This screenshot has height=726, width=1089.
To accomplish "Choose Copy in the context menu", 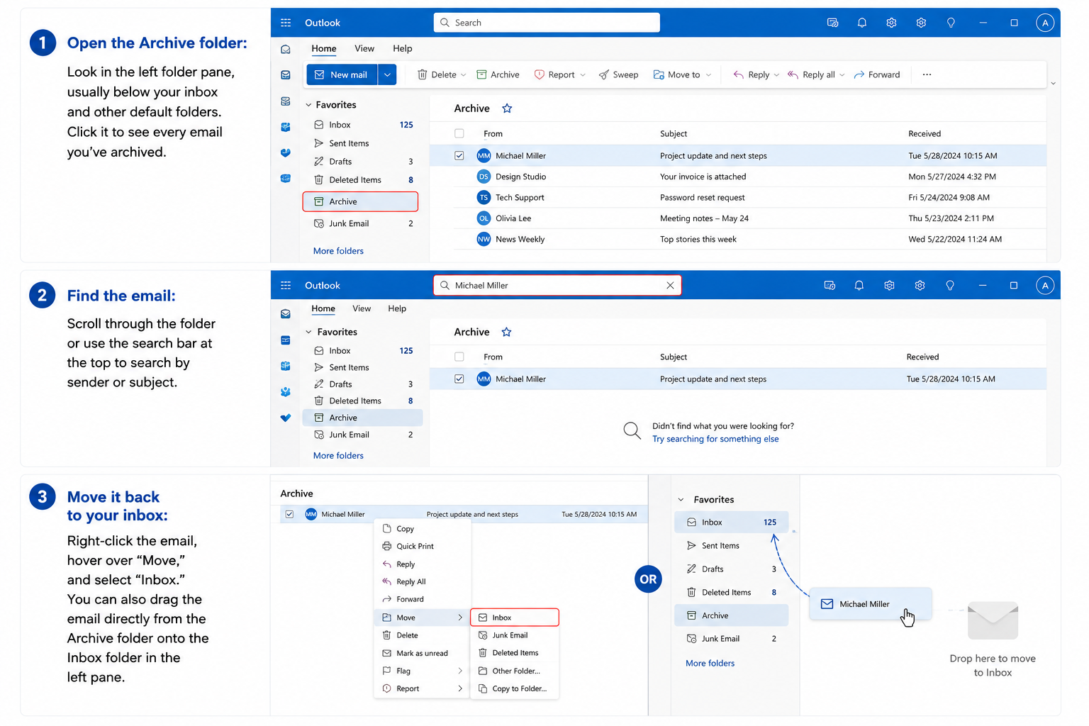I will (x=422, y=528).
